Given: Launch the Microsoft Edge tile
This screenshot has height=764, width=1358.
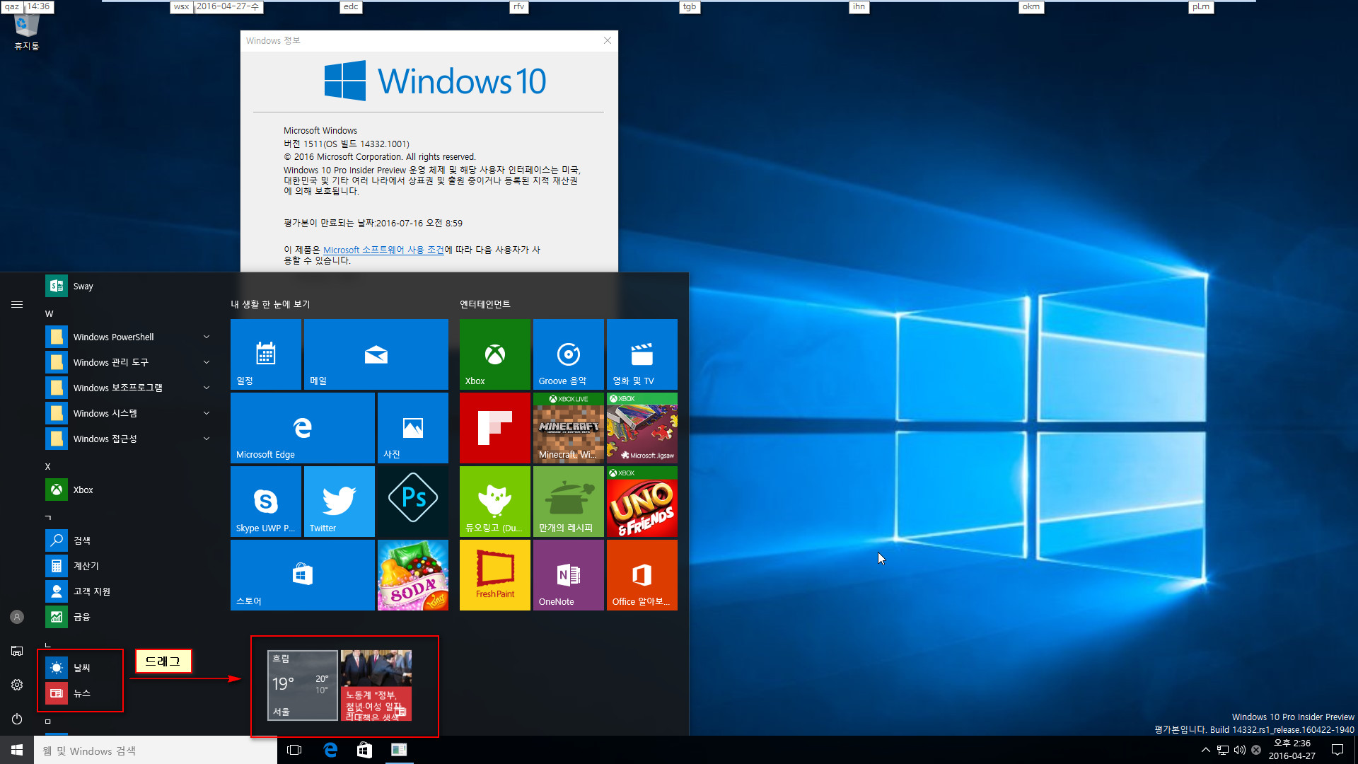Looking at the screenshot, I should coord(303,428).
